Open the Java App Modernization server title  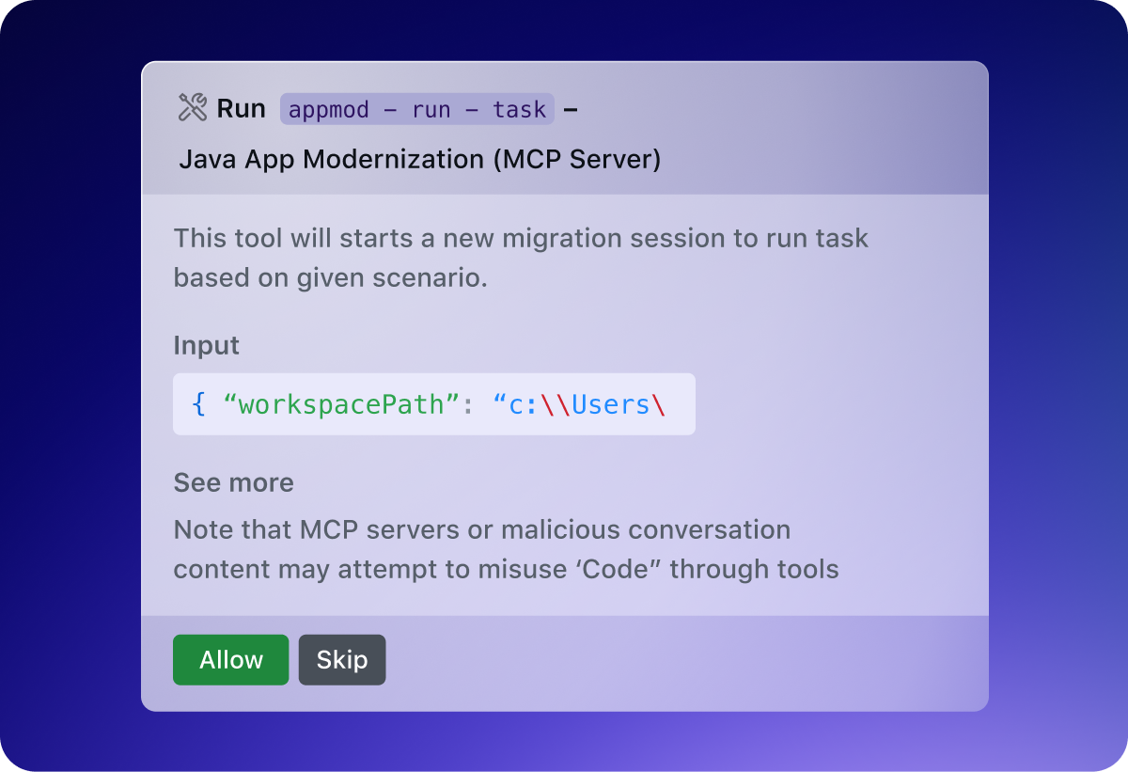coord(420,159)
